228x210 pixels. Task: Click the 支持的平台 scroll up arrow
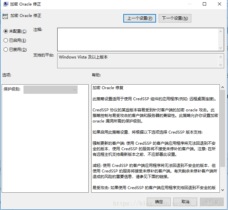point(220,57)
